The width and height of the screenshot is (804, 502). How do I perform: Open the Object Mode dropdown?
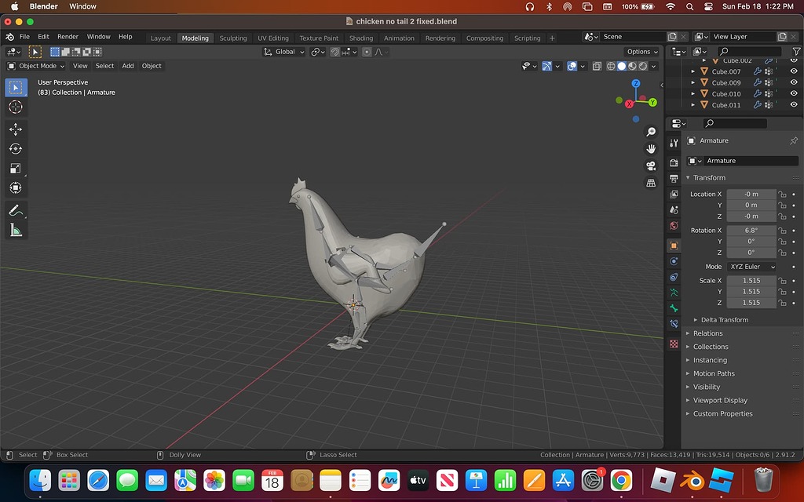[35, 66]
